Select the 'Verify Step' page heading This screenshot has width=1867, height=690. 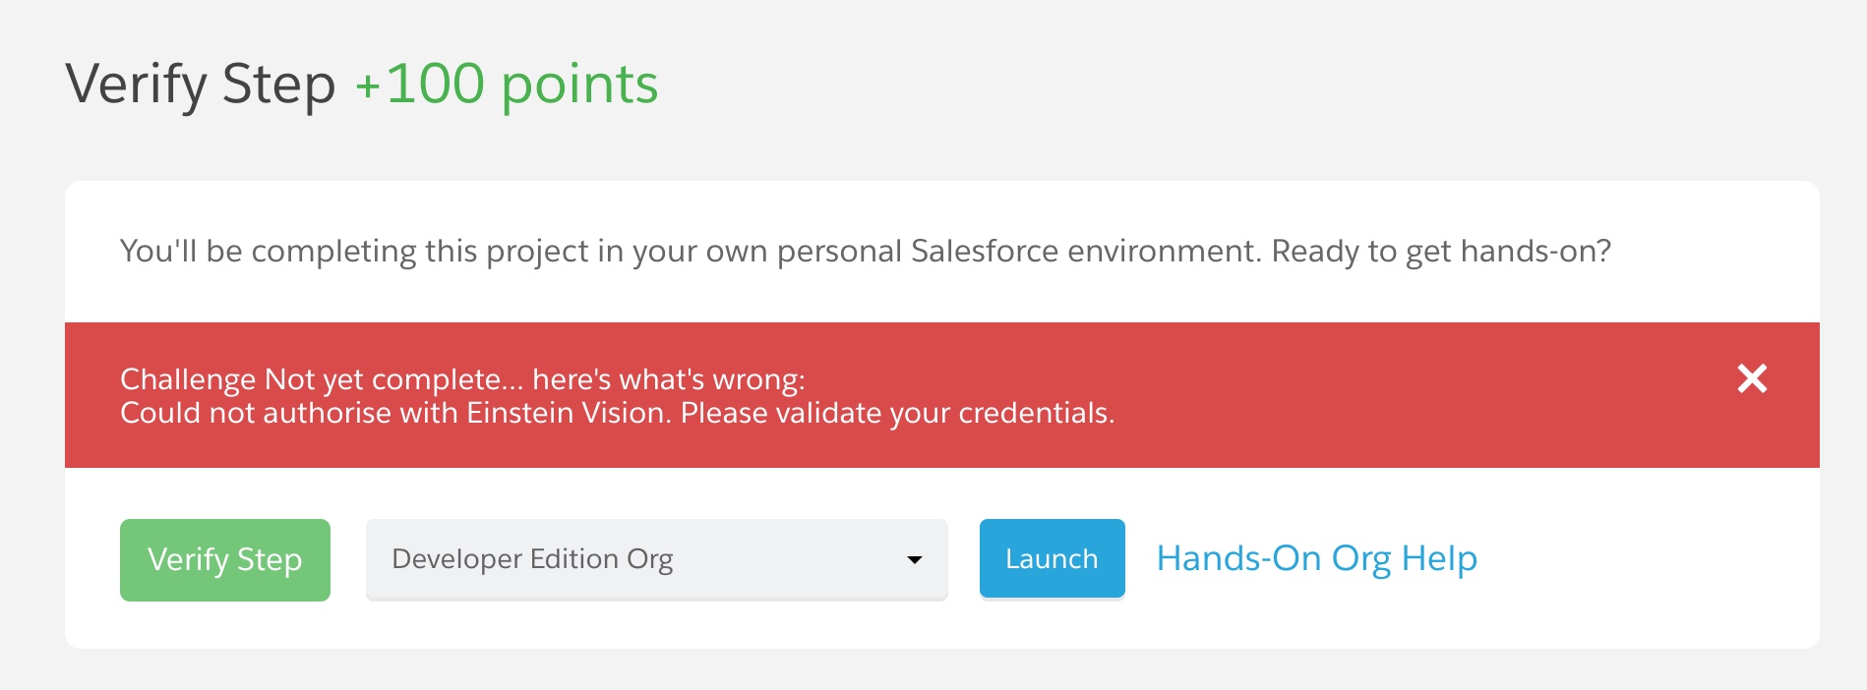point(201,84)
